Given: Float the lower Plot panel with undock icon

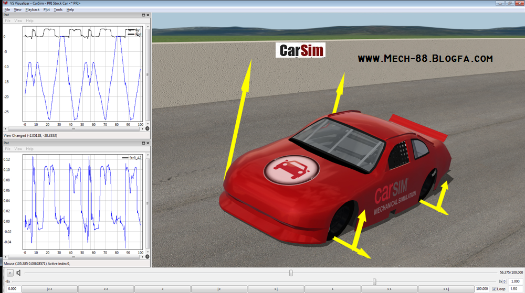Looking at the screenshot, I should click(x=143, y=143).
